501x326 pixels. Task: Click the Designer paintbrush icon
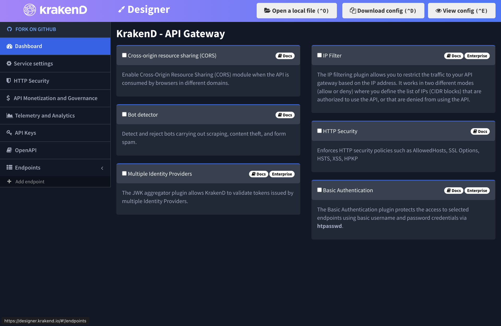[x=121, y=10]
